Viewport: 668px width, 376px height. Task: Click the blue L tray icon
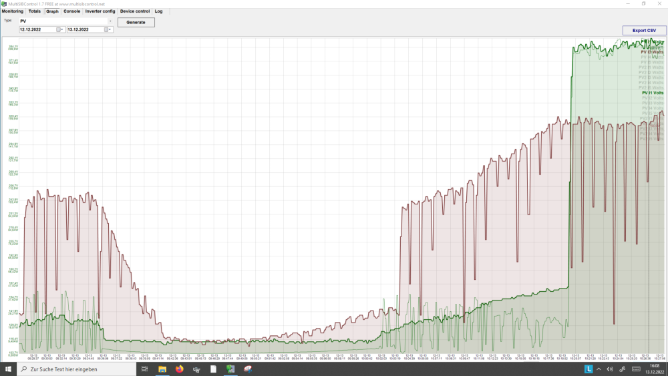[589, 369]
